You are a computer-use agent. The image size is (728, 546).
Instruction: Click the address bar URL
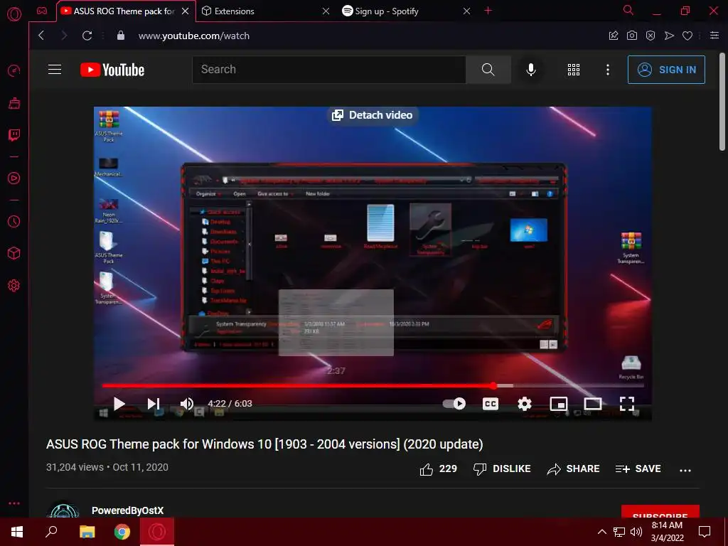click(x=193, y=36)
